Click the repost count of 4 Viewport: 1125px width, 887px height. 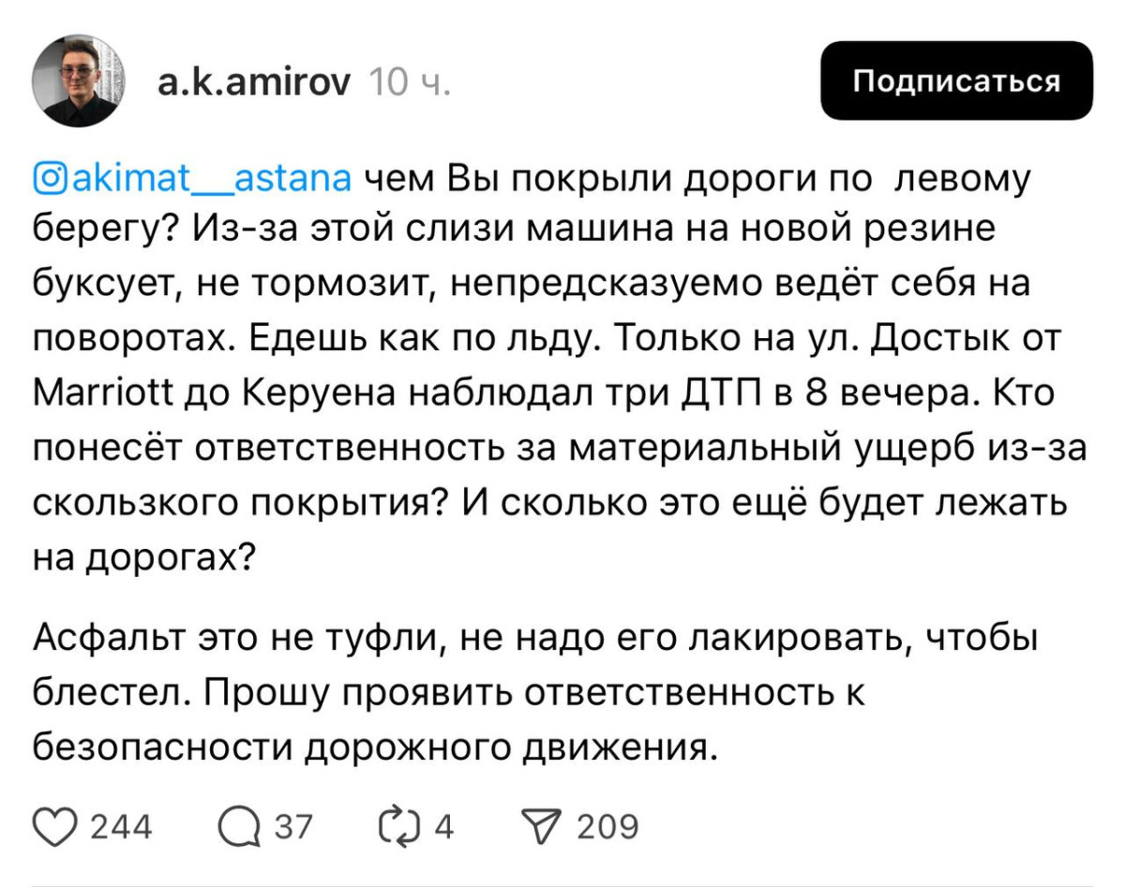444,827
